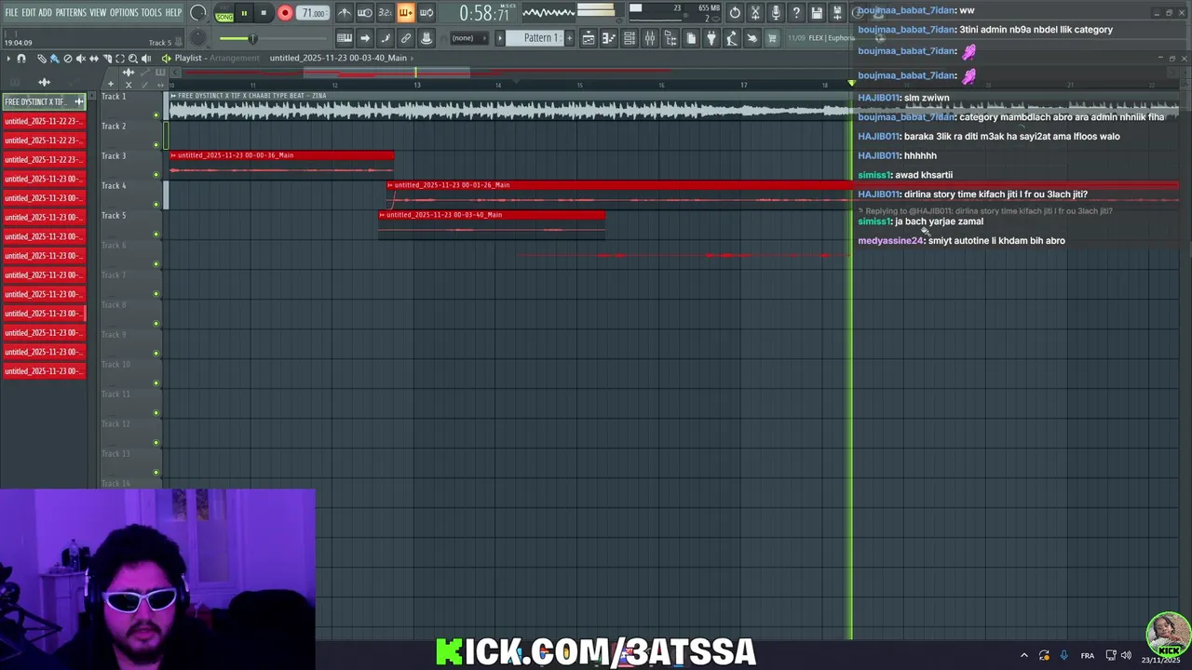Mute Track 1 with its green light
This screenshot has width=1192, height=670.
coord(156,115)
